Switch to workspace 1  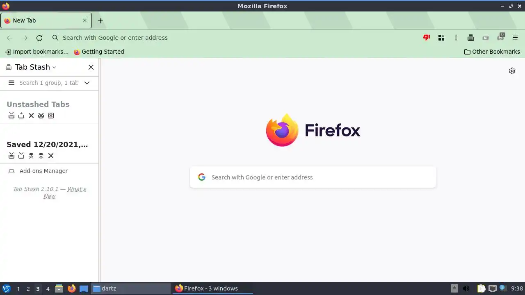pyautogui.click(x=18, y=288)
